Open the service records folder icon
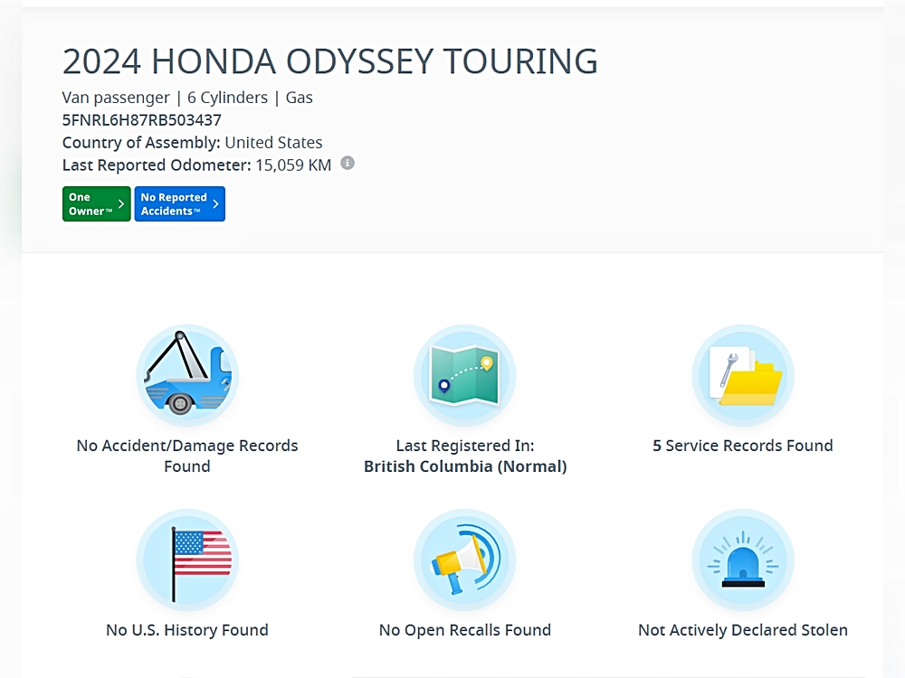905x678 pixels. tap(742, 375)
